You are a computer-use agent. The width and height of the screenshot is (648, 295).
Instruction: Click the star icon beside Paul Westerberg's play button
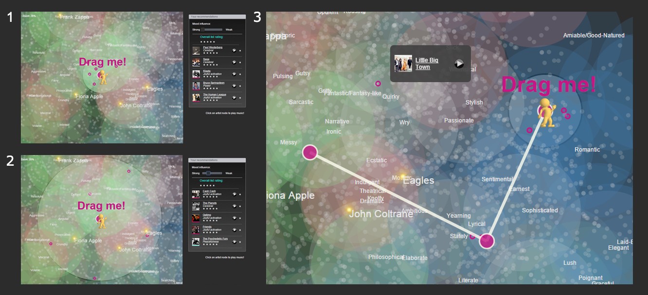[240, 51]
